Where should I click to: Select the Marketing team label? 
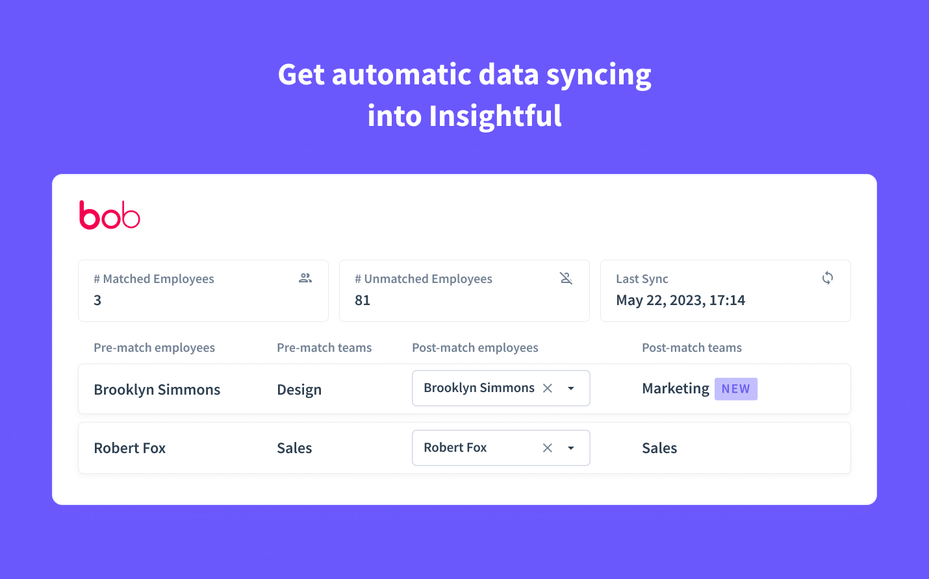click(676, 388)
